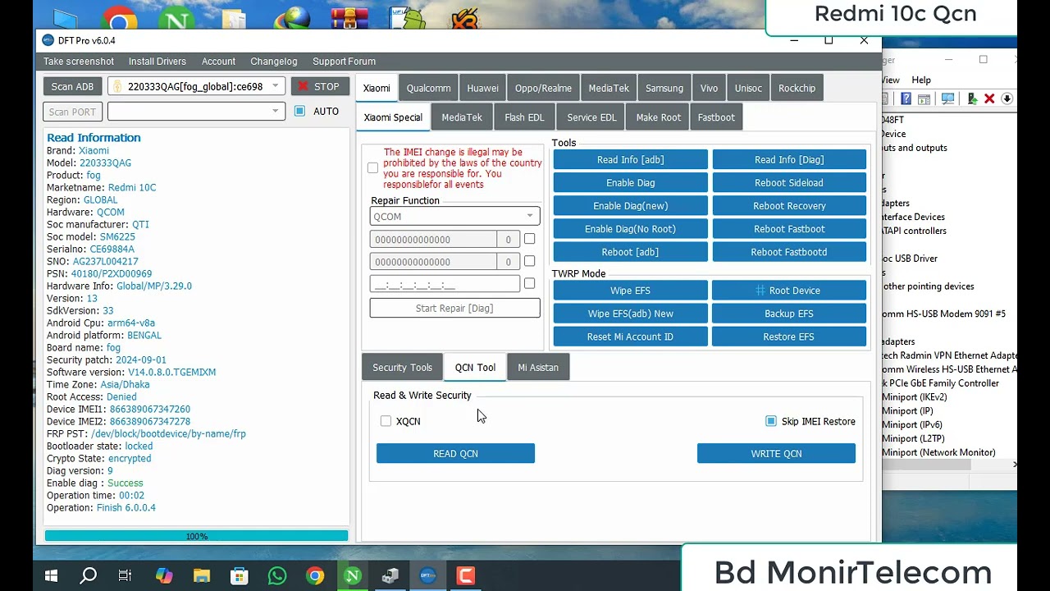The image size is (1050, 591).
Task: Enable first IMEI field checkbox
Action: click(x=529, y=239)
